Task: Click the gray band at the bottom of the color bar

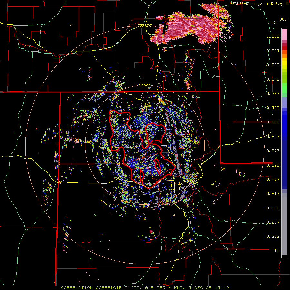Action: coord(285,224)
